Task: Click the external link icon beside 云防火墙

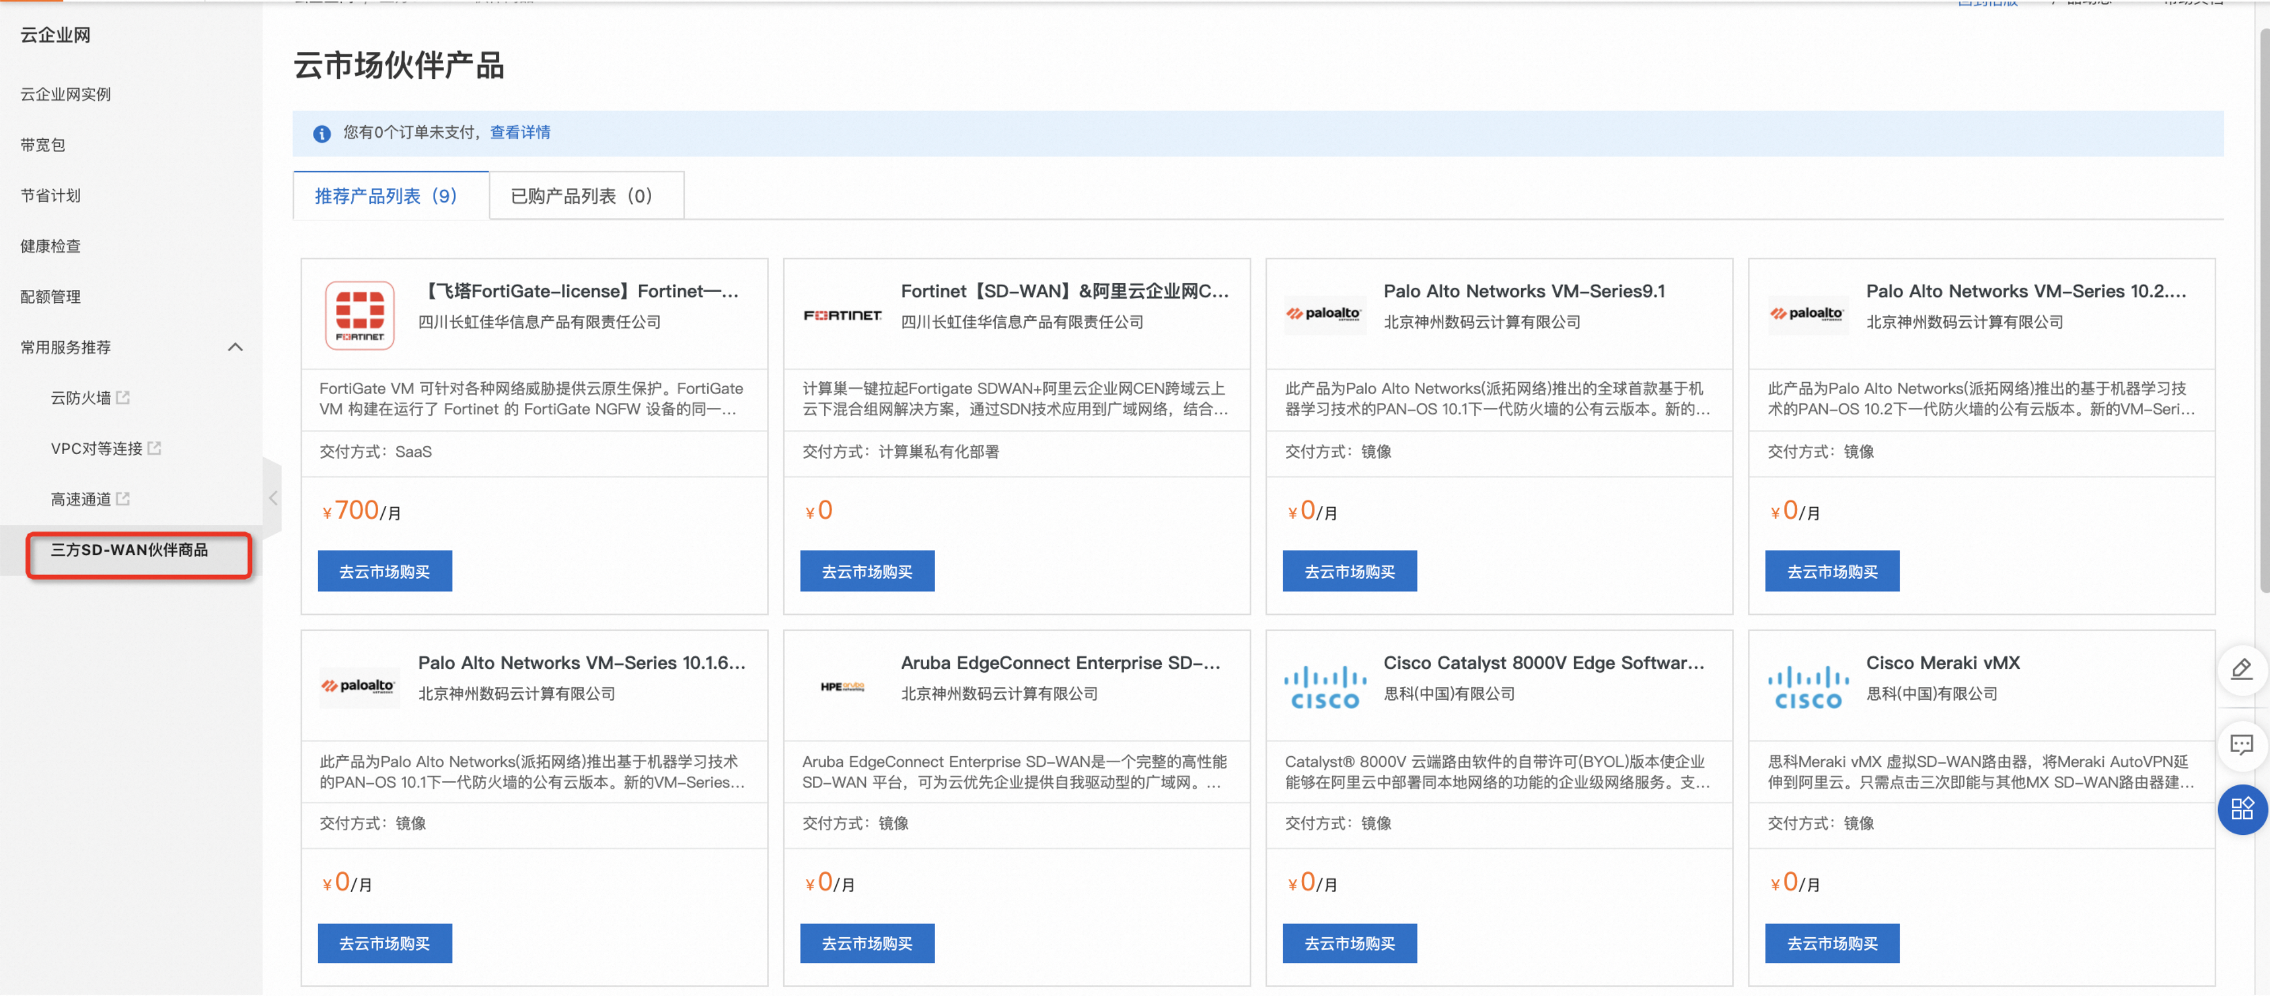Action: click(123, 397)
